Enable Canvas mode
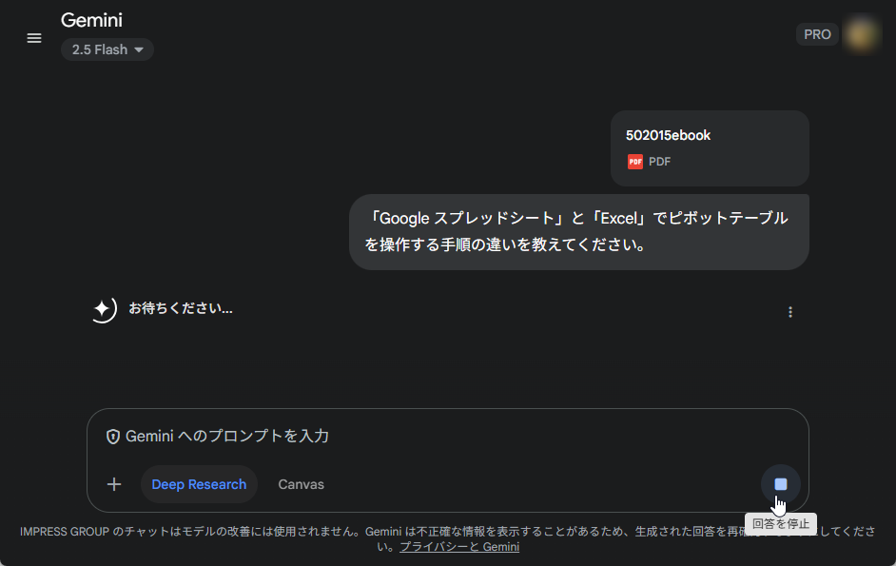The width and height of the screenshot is (896, 566). (301, 484)
